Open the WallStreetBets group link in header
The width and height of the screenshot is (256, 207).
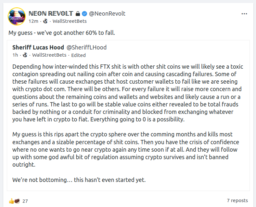point(70,21)
